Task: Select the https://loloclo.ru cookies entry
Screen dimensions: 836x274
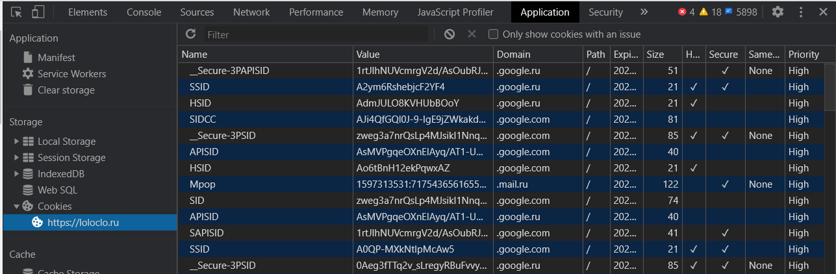Action: (90, 223)
